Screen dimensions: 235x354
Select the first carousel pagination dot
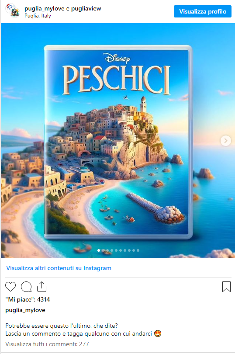pyautogui.click(x=99, y=250)
